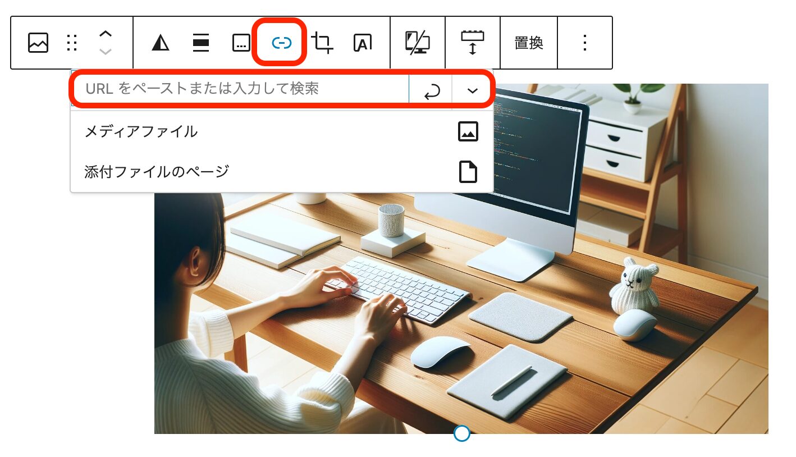
Task: Click the resize handle below the image
Action: tap(461, 433)
